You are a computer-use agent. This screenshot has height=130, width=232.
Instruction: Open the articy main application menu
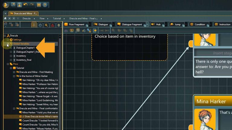[x=6, y=5]
